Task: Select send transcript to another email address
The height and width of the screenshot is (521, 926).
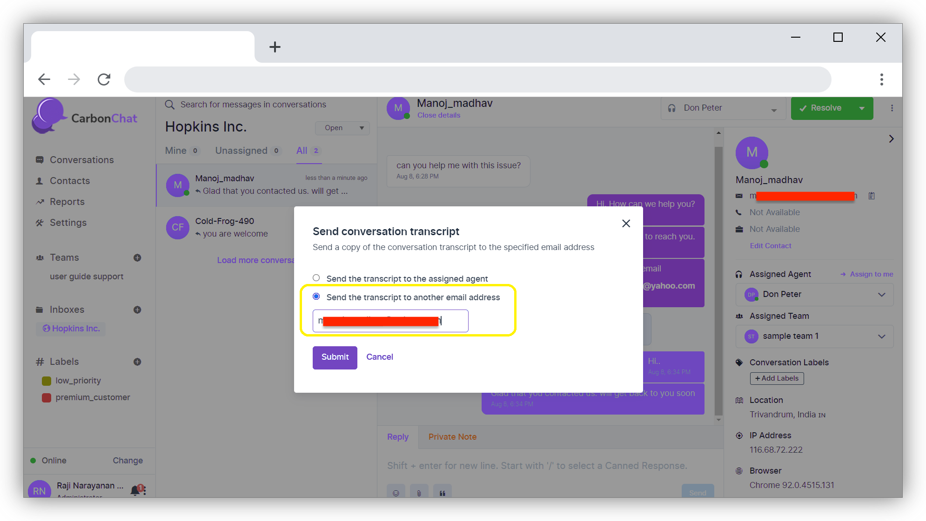Action: coord(316,297)
